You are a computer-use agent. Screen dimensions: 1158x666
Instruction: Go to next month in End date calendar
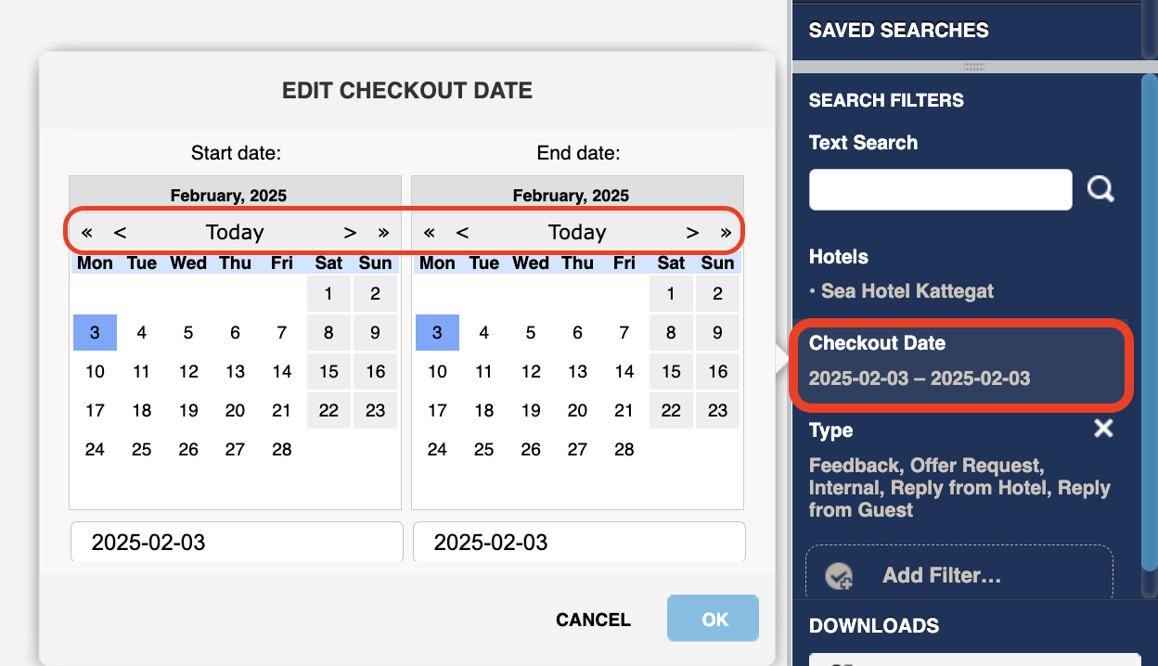pos(692,232)
